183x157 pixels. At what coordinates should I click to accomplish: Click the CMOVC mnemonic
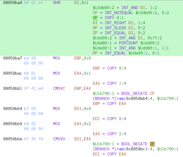[x=59, y=88]
